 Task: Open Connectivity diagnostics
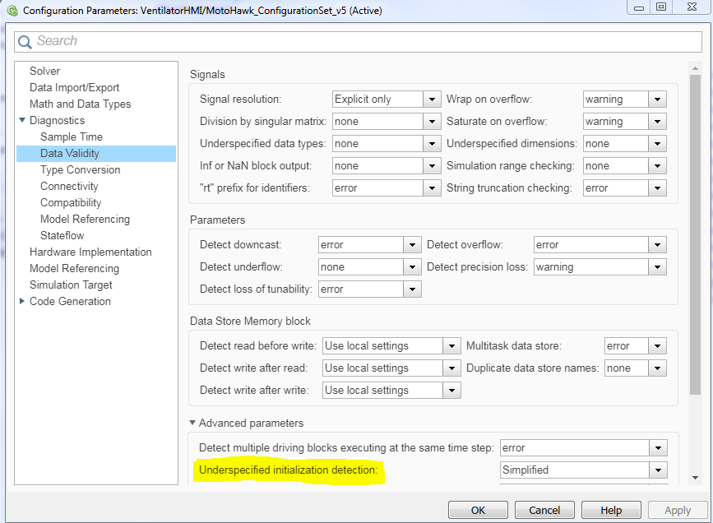tap(69, 186)
